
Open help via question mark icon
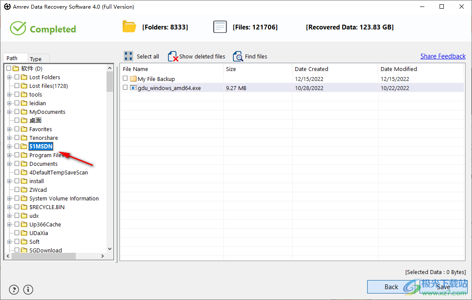(x=14, y=290)
